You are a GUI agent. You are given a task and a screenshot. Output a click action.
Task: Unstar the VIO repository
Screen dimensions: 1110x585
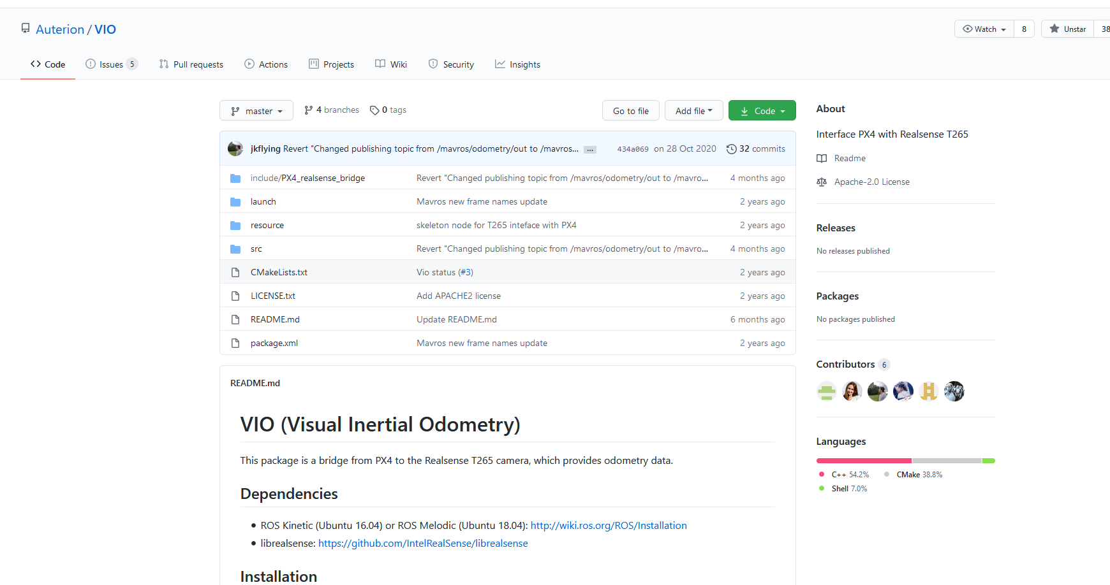(x=1067, y=29)
